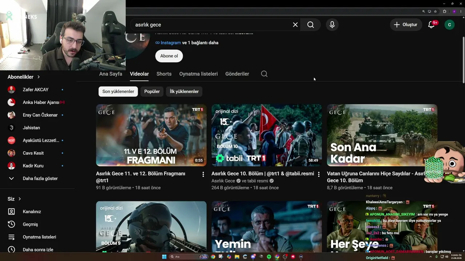Open the channel Oynatma listeleri tab
This screenshot has width=465, height=261.
tap(198, 74)
